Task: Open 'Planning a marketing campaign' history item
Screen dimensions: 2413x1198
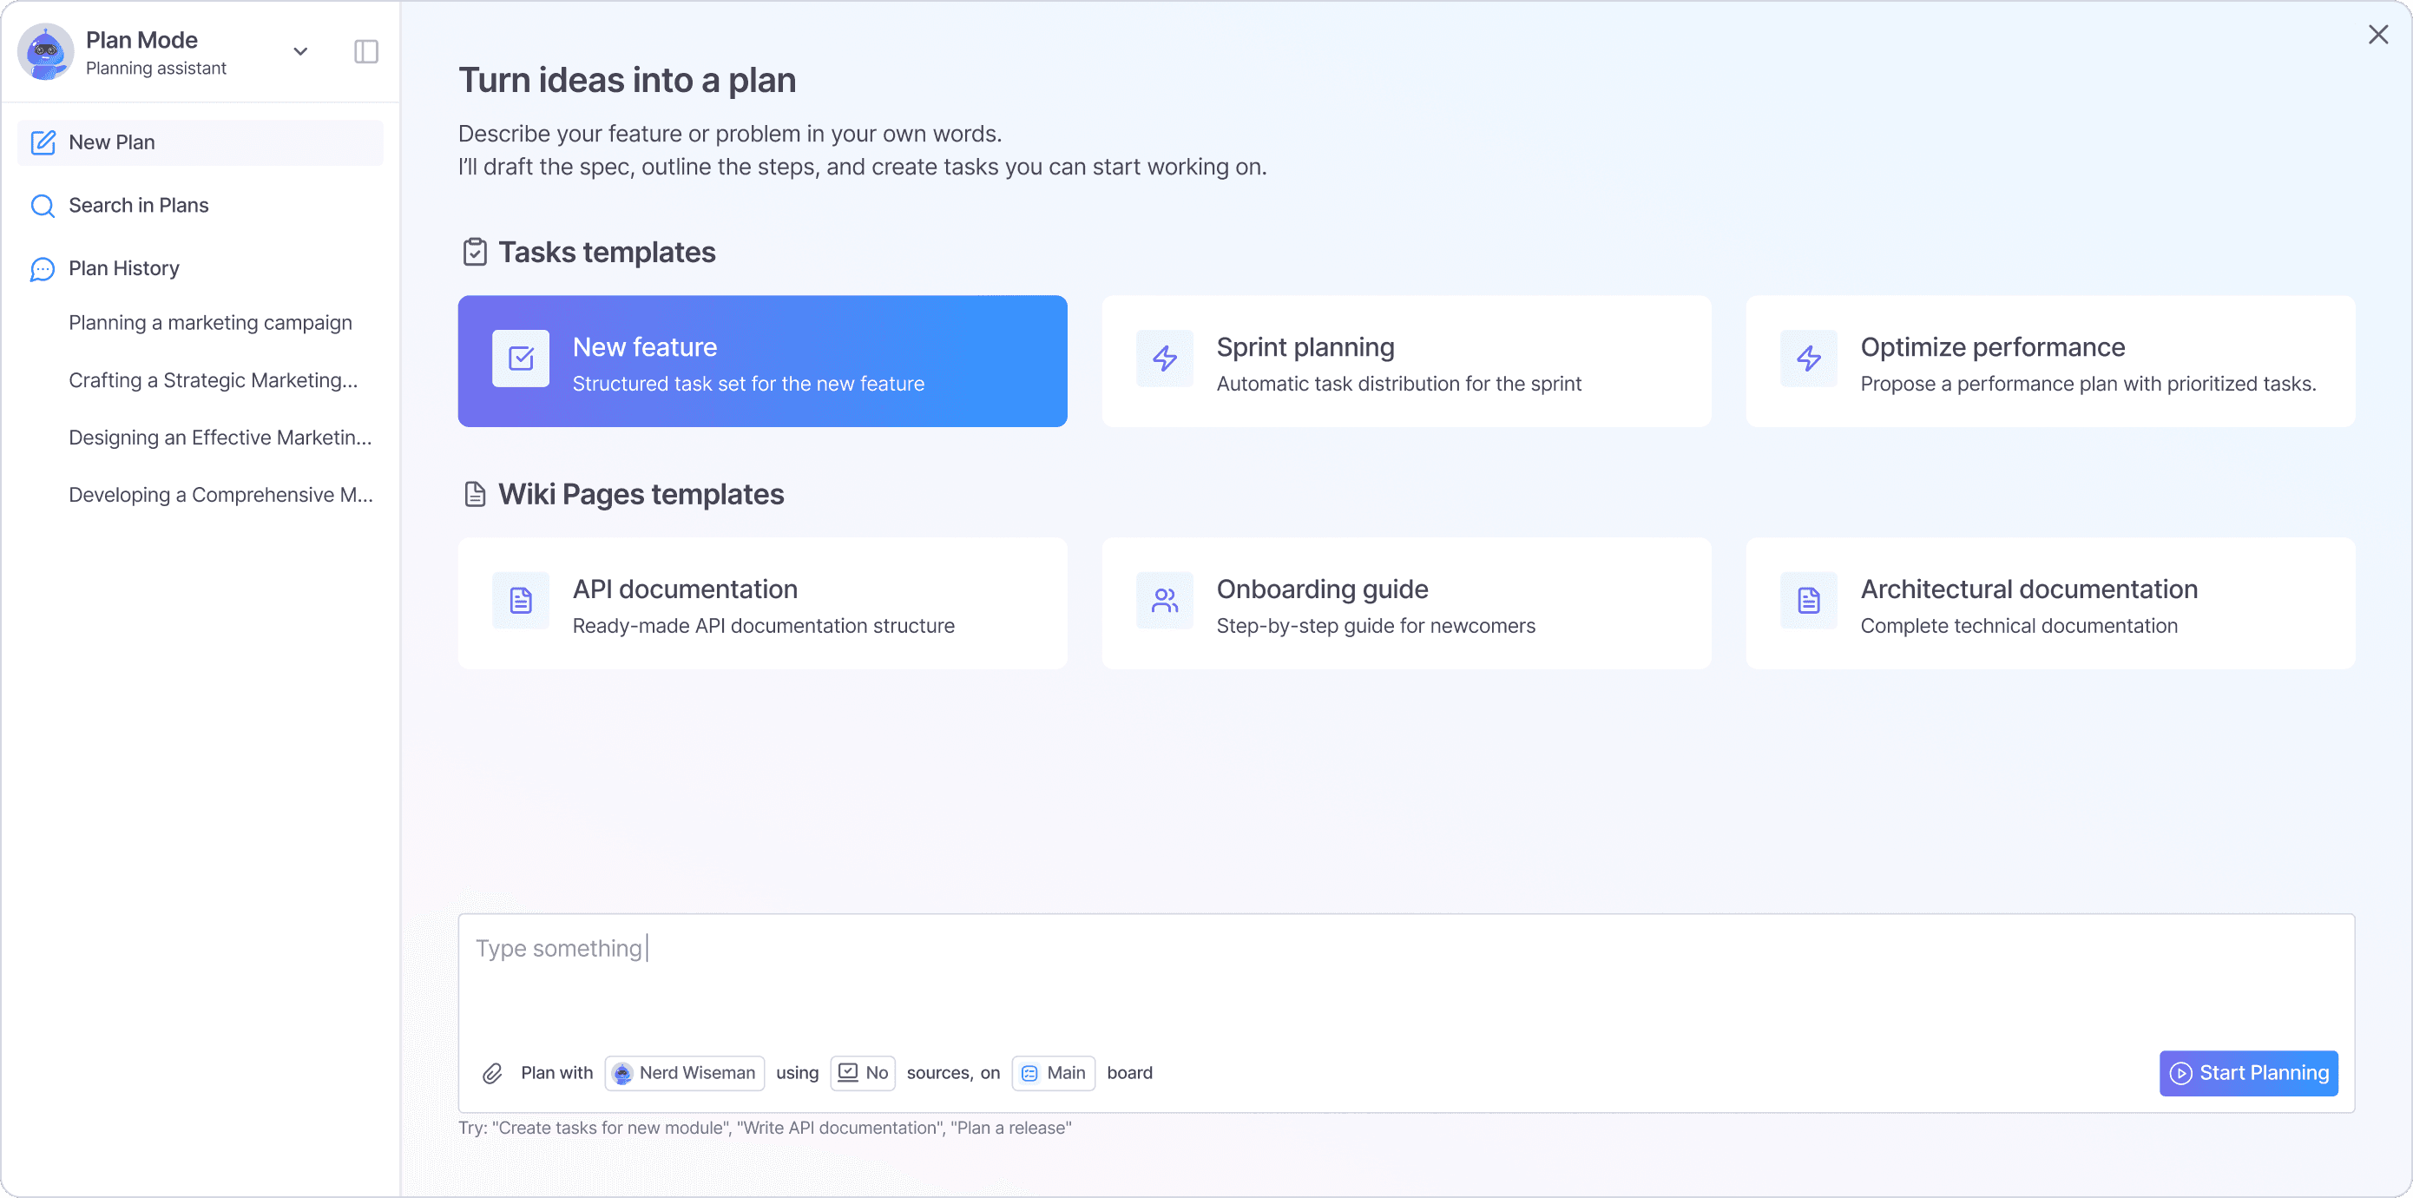Action: click(x=210, y=323)
